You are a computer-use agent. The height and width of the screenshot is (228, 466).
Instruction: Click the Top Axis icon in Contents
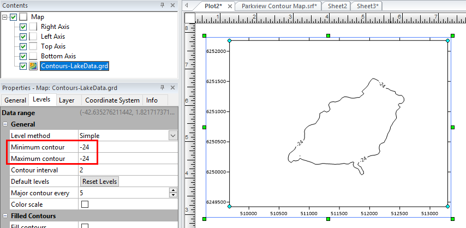33,46
